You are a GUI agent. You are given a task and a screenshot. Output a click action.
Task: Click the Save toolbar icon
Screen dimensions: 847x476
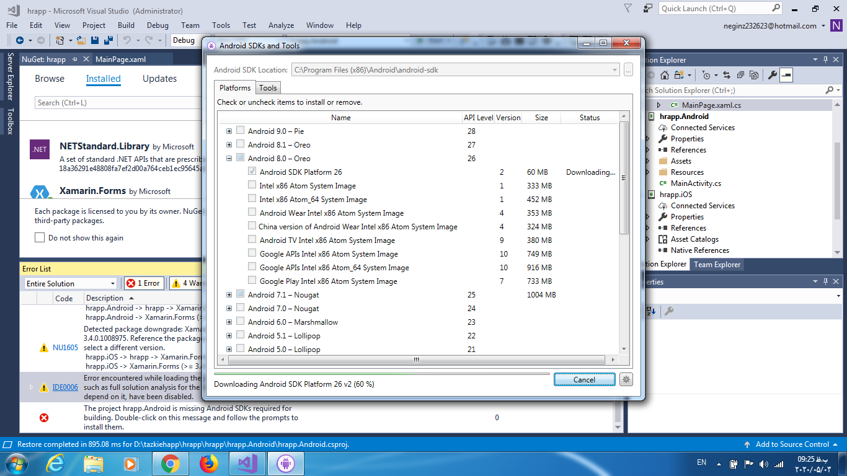pos(95,40)
